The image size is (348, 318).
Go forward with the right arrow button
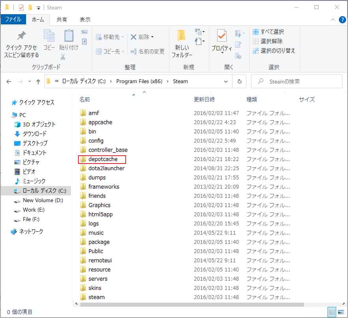[x=20, y=82]
